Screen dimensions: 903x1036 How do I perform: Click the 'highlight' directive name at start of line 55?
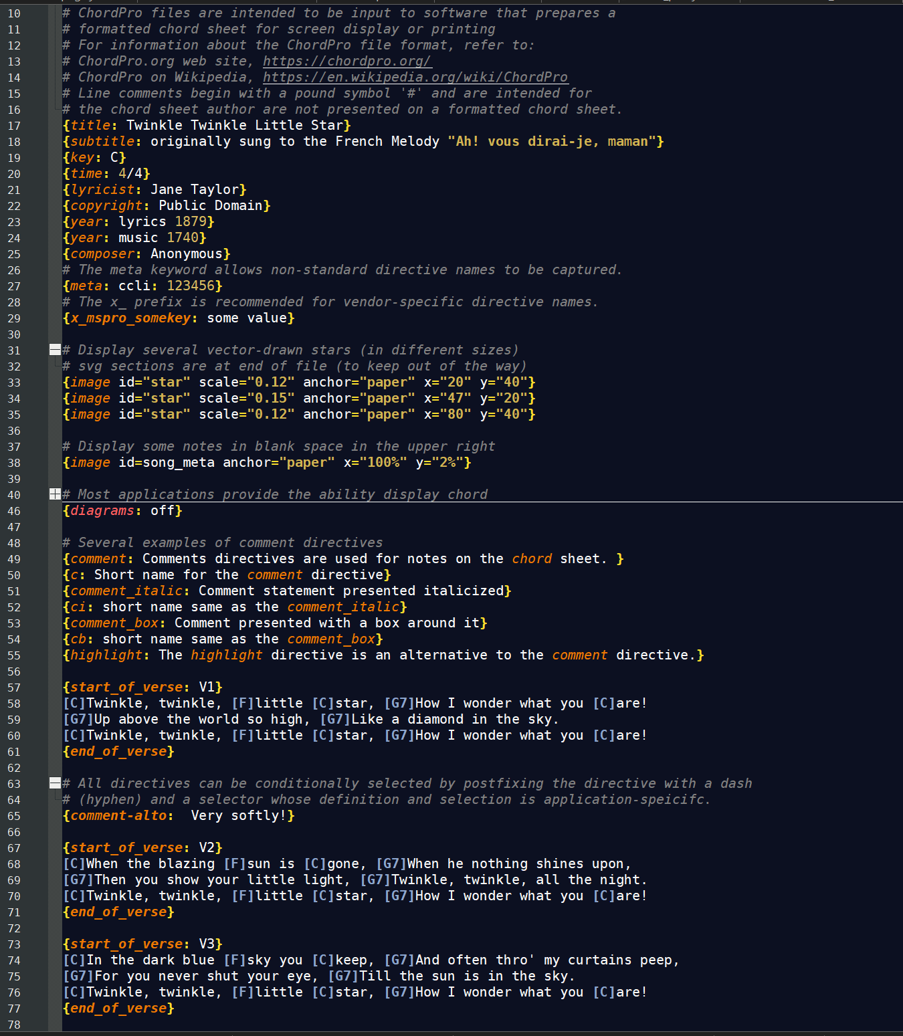coord(106,655)
